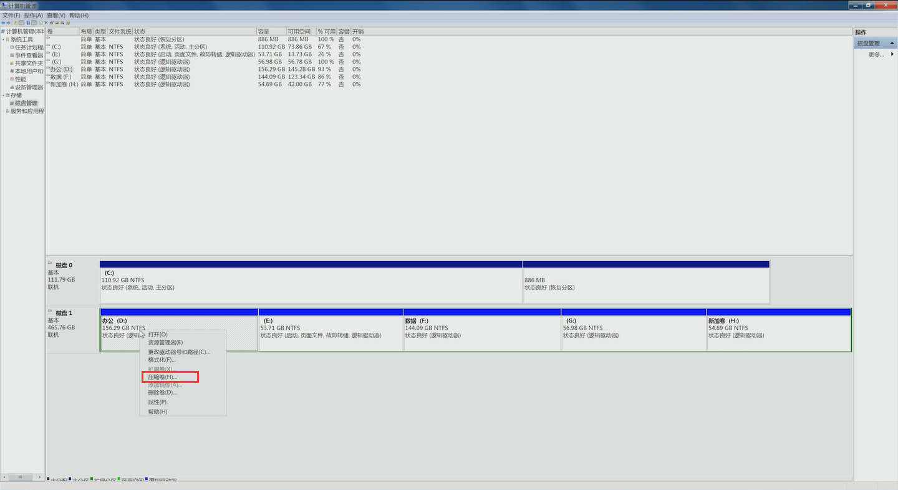Expand the 服务和应用程序 tree node
The width and height of the screenshot is (898, 490).
click(x=3, y=111)
